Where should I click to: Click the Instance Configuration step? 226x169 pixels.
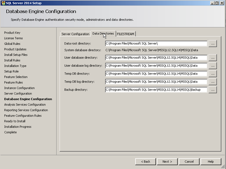(x=19, y=88)
